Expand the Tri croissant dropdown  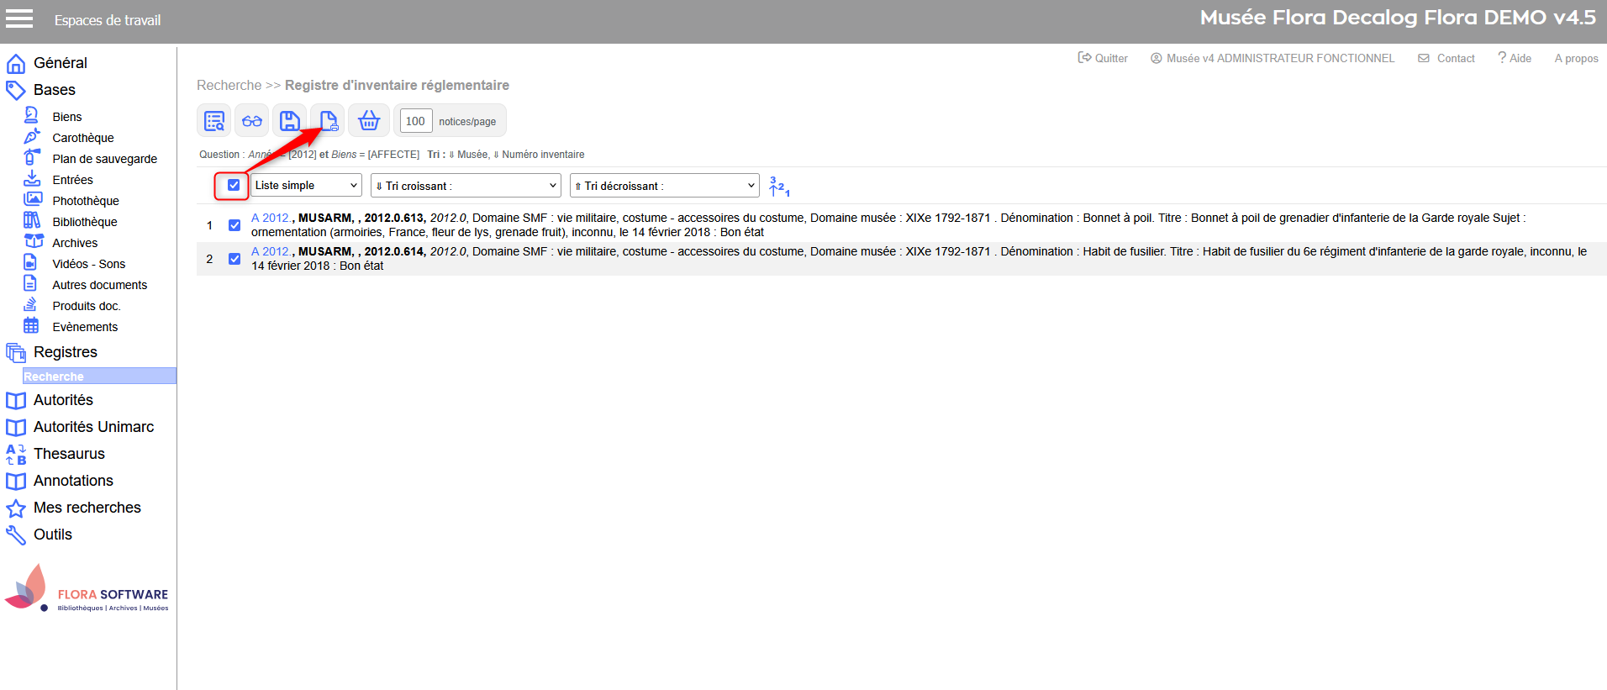466,186
